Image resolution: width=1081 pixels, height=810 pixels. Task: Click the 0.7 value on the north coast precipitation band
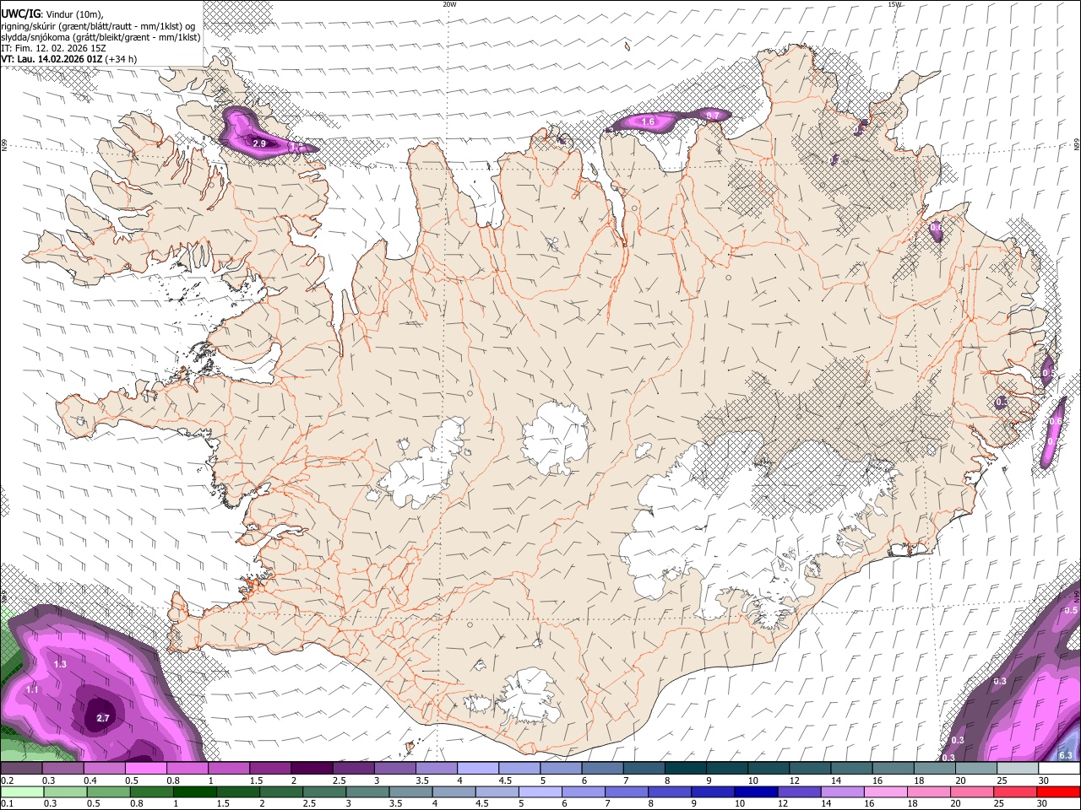[712, 115]
